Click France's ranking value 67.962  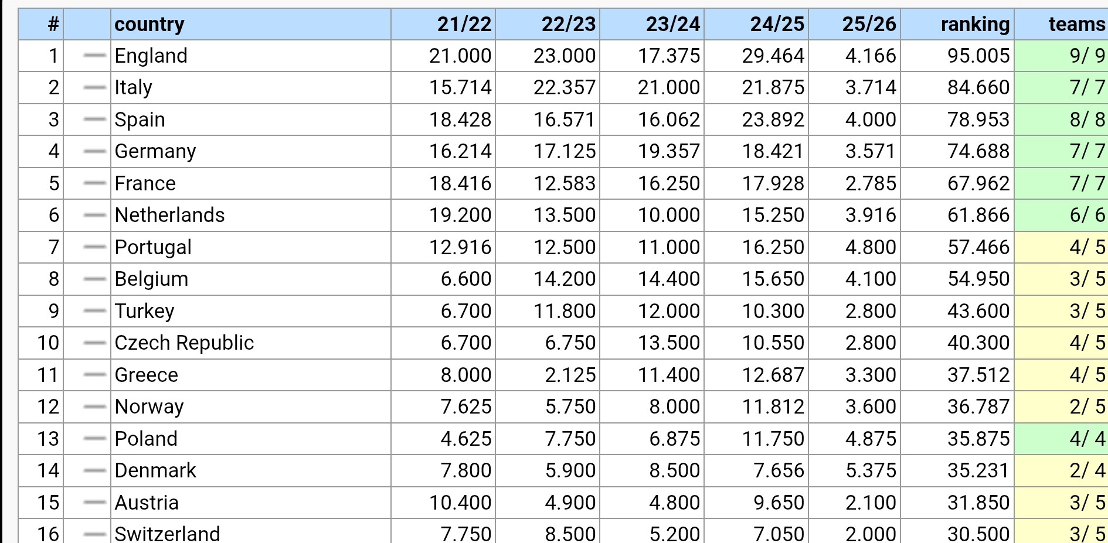click(x=978, y=183)
